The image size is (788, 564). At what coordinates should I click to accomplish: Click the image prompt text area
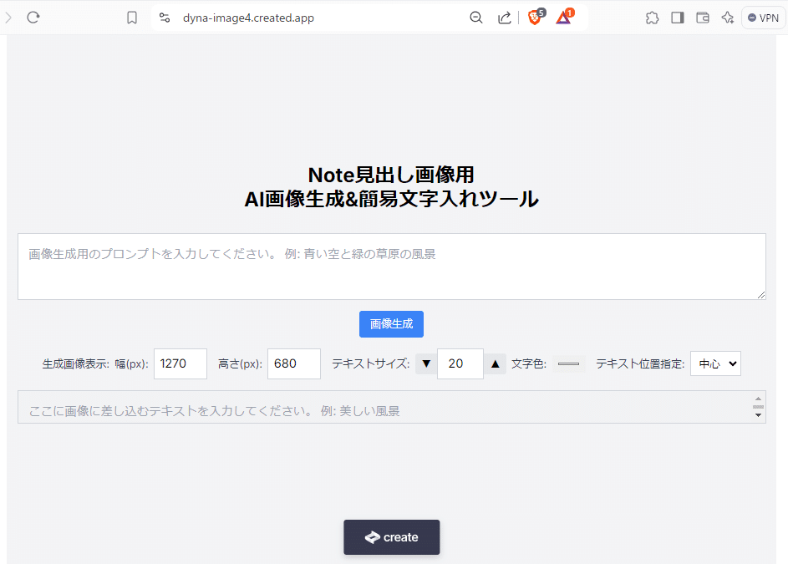point(391,267)
